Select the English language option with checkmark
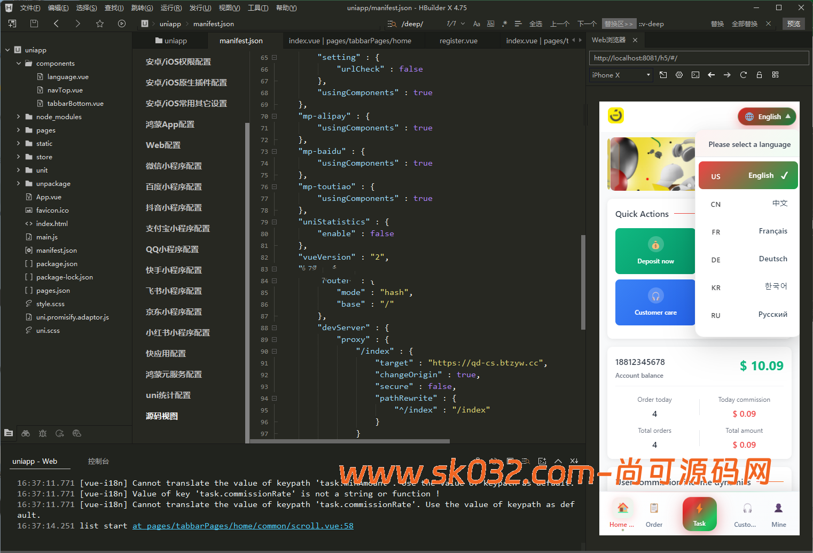Screen dimensions: 813x553 [748, 175]
